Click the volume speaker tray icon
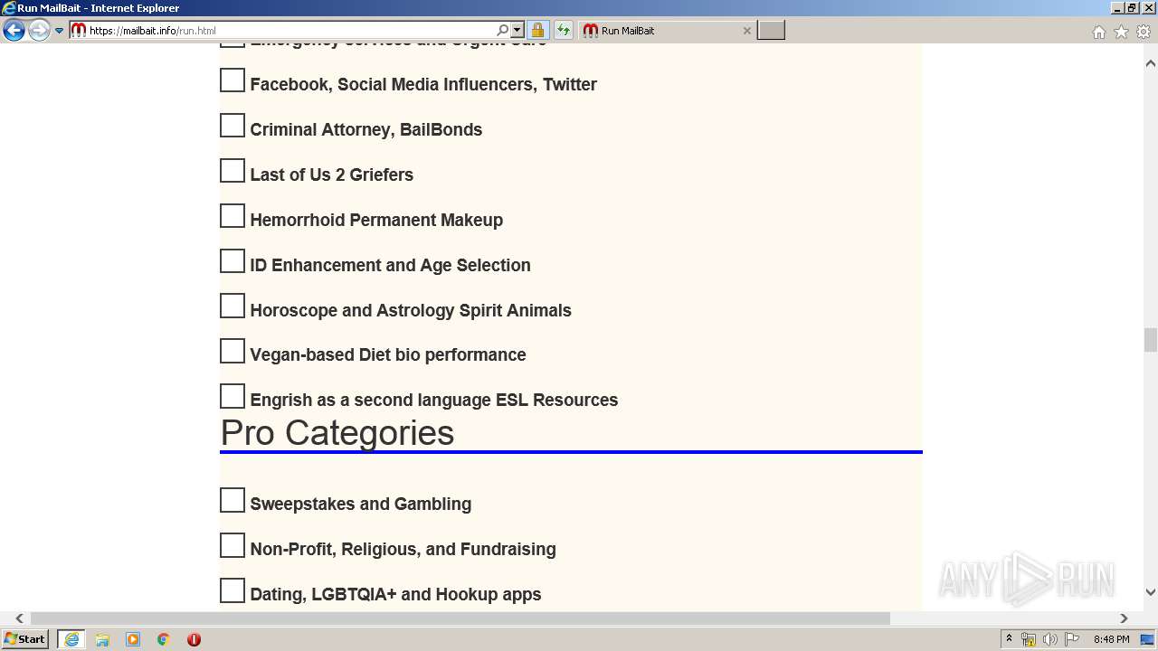Image resolution: width=1158 pixels, height=651 pixels. (1050, 639)
